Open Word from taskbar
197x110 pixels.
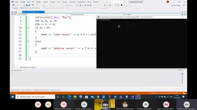115,97
